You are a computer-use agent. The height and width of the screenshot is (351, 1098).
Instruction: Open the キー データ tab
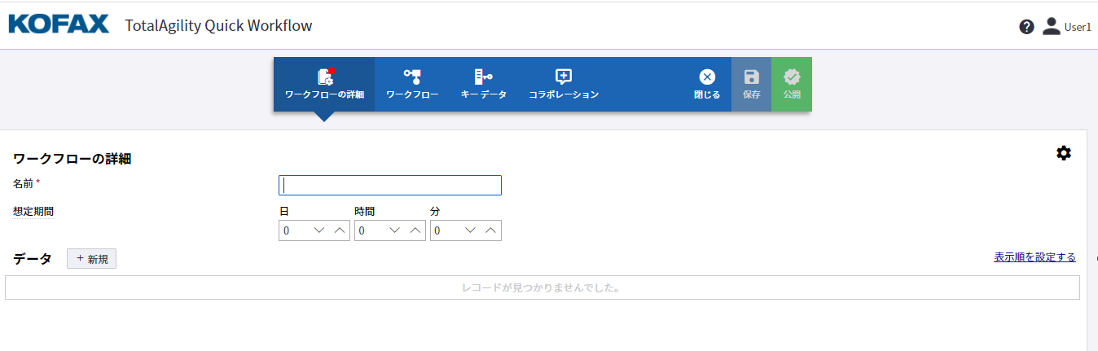coord(483,85)
